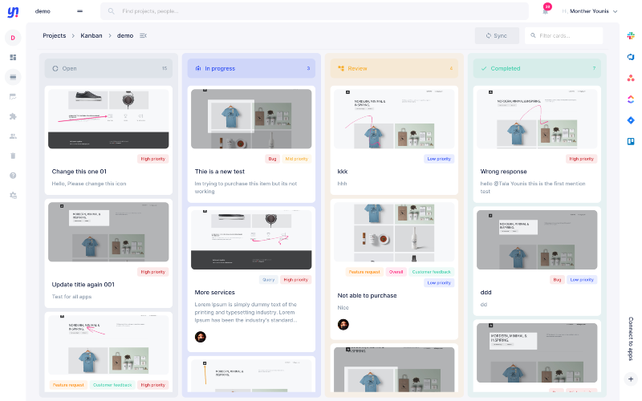Go to Projects breadcrumb
The height and width of the screenshot is (401, 642).
[54, 35]
